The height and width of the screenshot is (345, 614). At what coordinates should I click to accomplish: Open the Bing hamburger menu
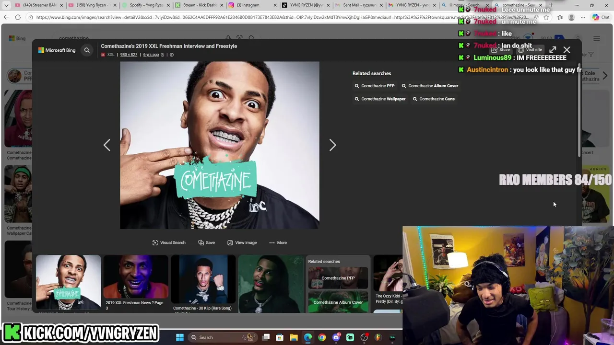597,38
